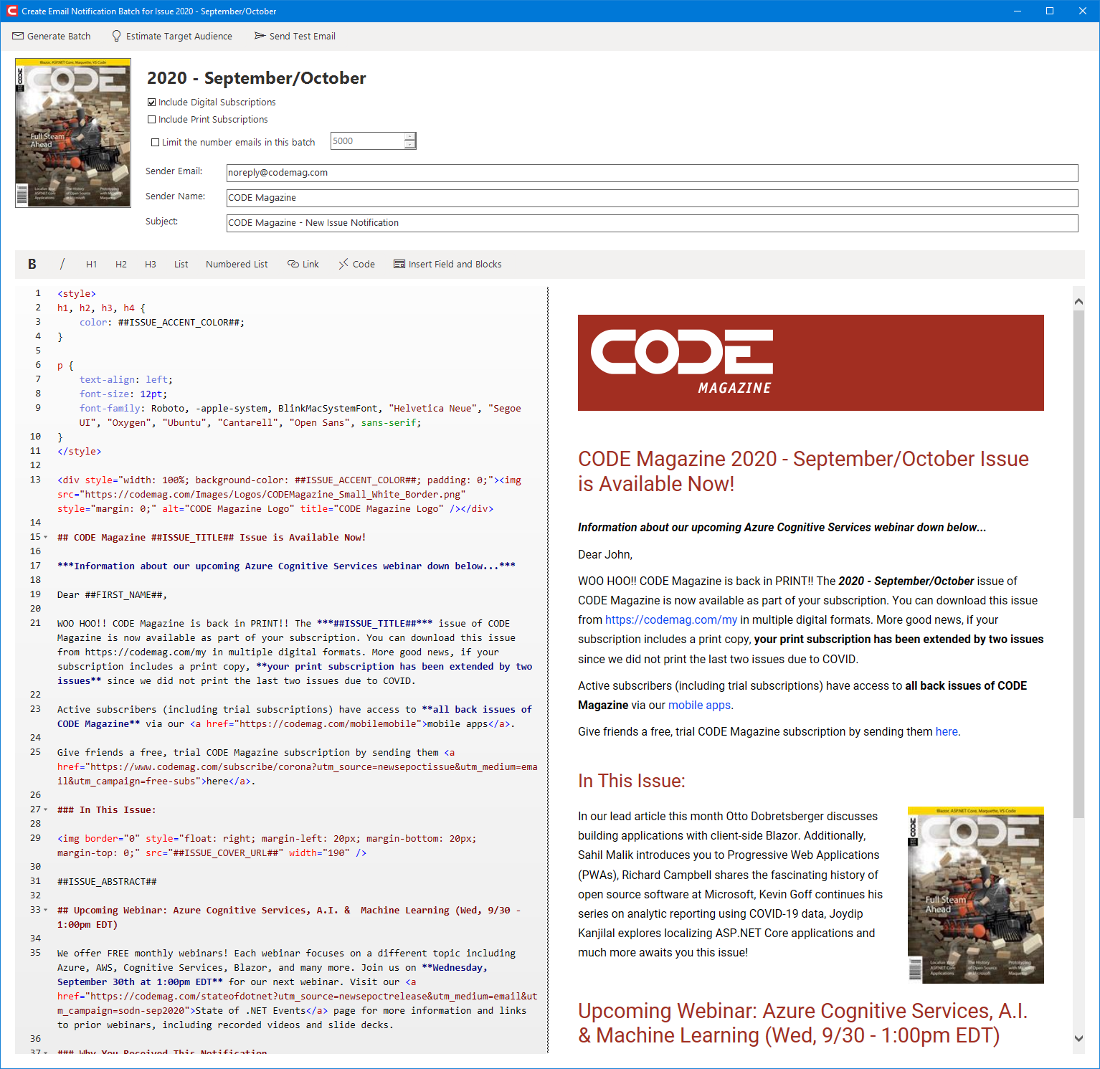Enable Include Print Subscriptions checkbox
The image size is (1100, 1069).
point(151,120)
